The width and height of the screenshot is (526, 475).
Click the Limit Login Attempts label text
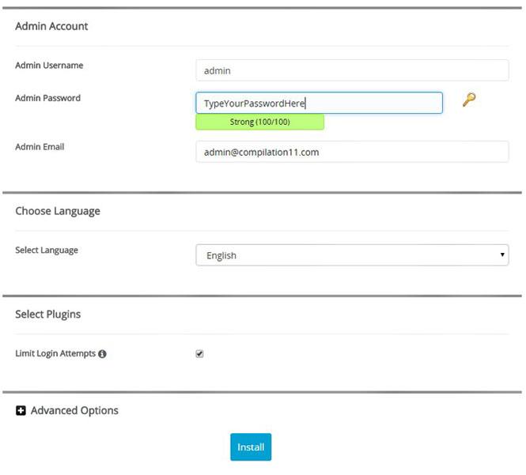(55, 354)
